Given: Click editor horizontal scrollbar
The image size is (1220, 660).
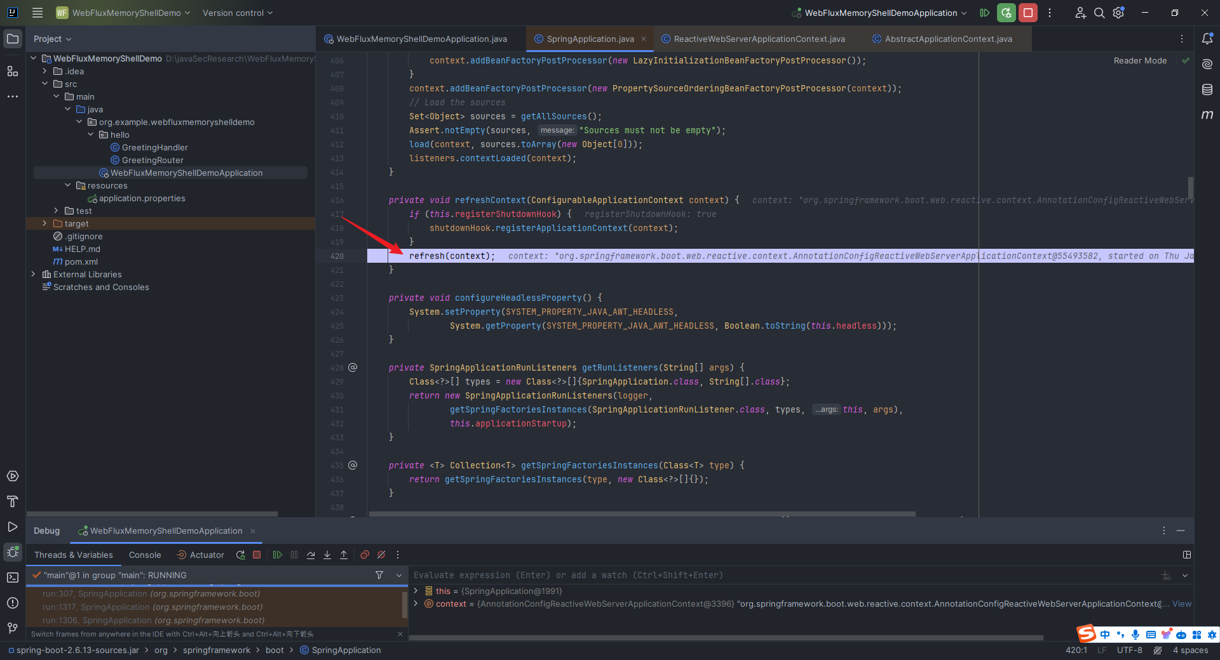Looking at the screenshot, I should [642, 514].
